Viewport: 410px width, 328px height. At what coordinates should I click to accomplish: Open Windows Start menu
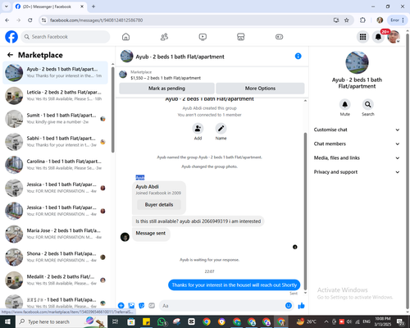coord(7,321)
